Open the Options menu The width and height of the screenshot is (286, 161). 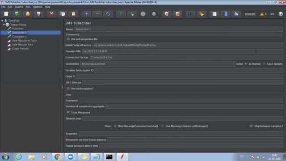pyautogui.click(x=38, y=7)
